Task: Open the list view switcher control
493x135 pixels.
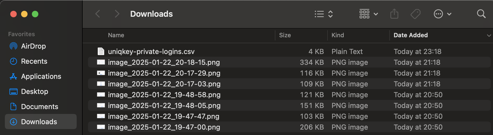Action: click(x=324, y=14)
